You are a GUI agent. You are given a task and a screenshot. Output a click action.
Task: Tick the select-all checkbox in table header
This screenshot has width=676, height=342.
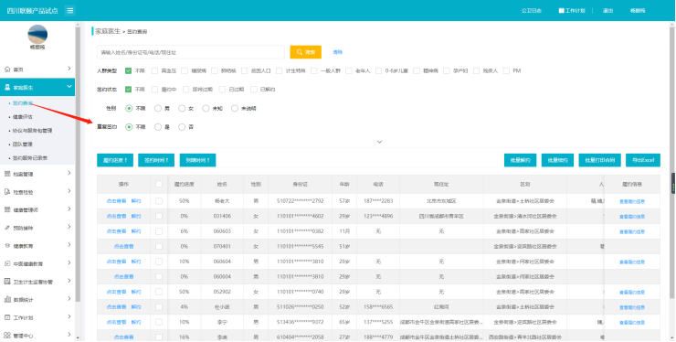coord(159,184)
